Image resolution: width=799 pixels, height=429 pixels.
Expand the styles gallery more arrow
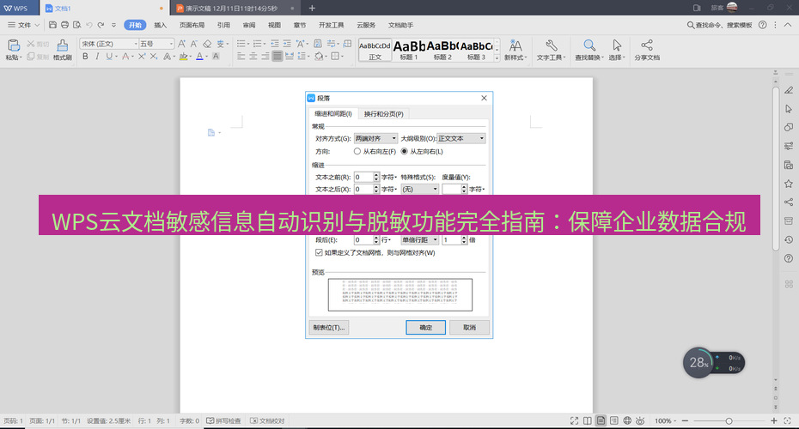[497, 58]
